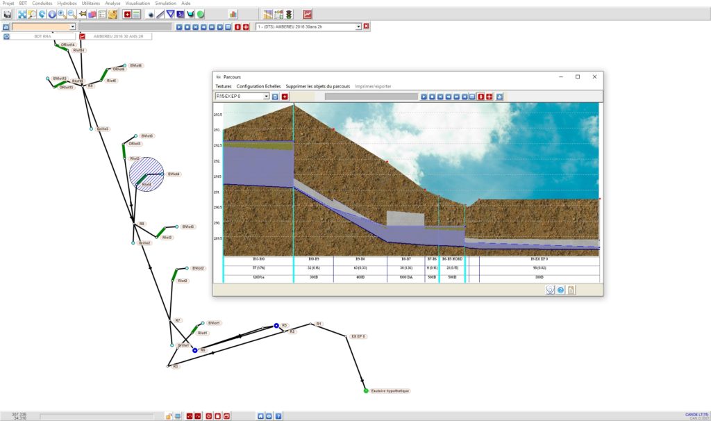This screenshot has height=421, width=711.
Task: Open the red line chart results icon
Action: 307,14
